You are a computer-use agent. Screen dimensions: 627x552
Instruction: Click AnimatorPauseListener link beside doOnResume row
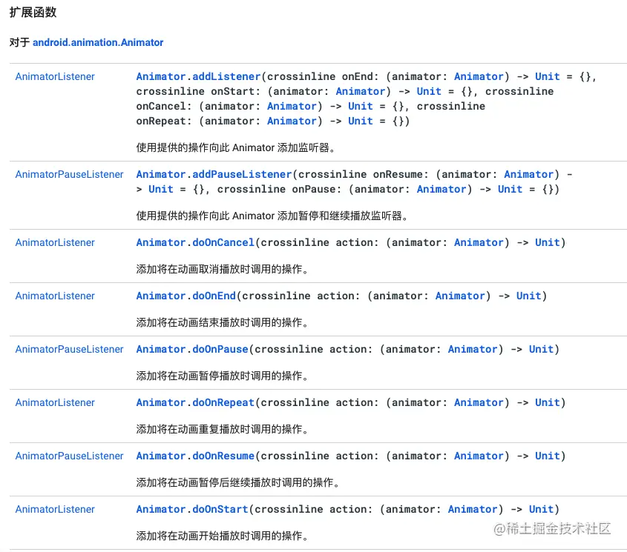pos(69,456)
